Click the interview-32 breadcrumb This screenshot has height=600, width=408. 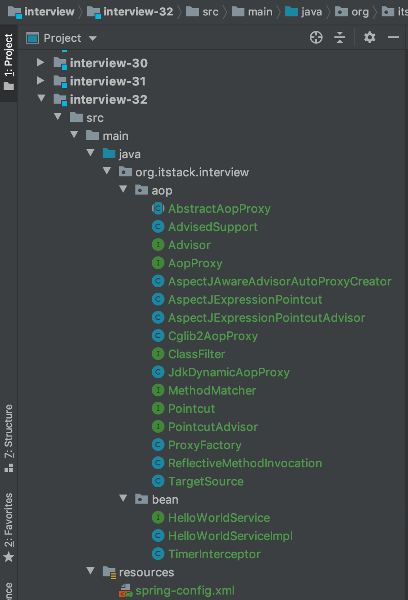click(x=130, y=12)
